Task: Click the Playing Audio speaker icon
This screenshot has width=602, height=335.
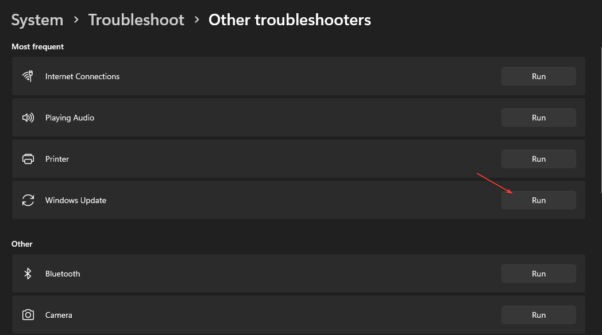Action: click(x=28, y=118)
